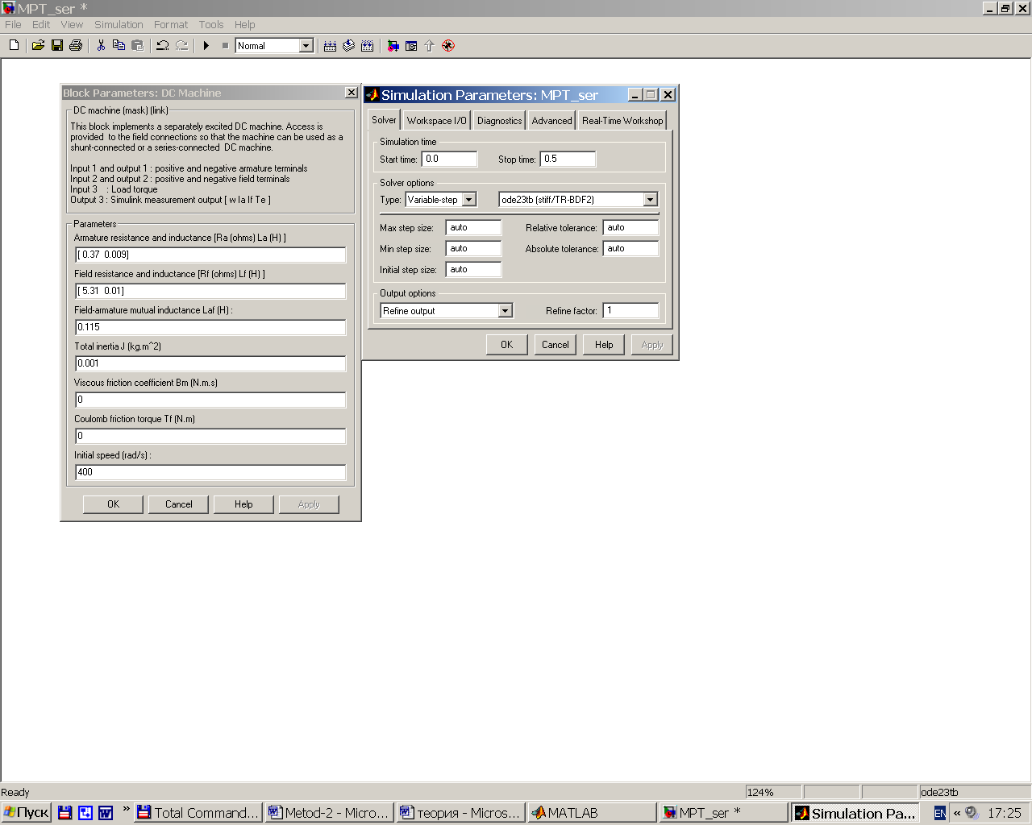Go to parent system arrow icon
Image resolution: width=1032 pixels, height=825 pixels.
point(429,46)
